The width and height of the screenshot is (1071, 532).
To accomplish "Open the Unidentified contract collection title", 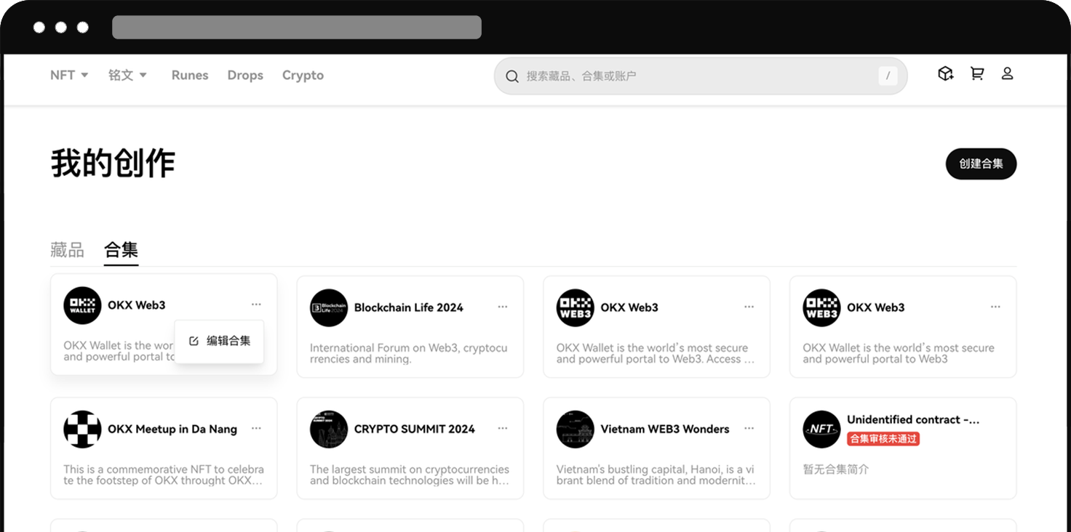I will tap(913, 419).
